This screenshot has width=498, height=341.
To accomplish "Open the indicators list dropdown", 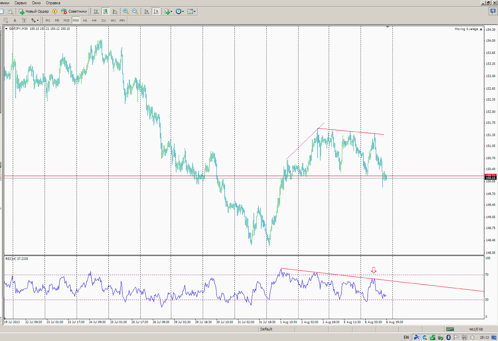I will [x=168, y=11].
